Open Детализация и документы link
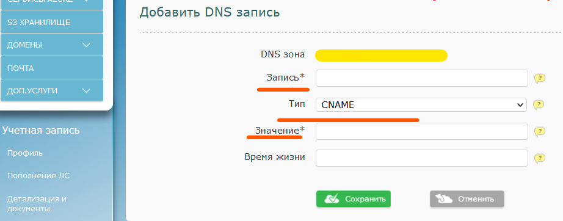 click(37, 203)
